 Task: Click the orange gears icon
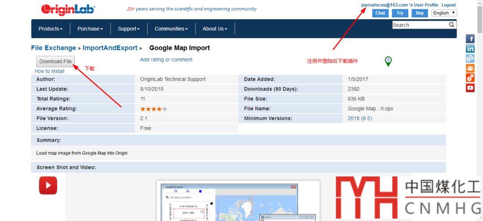coord(470,78)
